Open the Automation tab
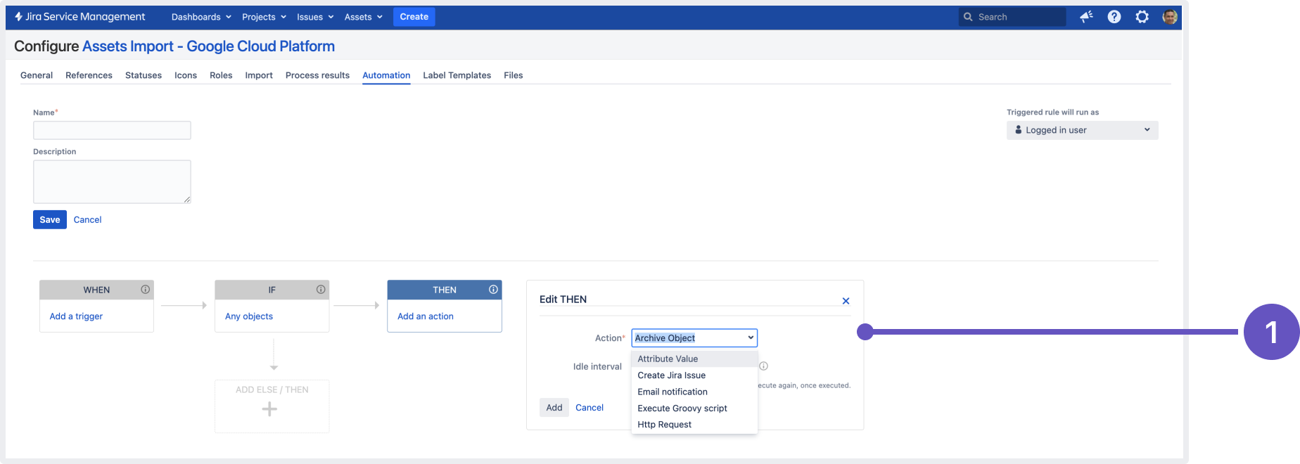Screen dimensions: 1300x464 (x=386, y=75)
